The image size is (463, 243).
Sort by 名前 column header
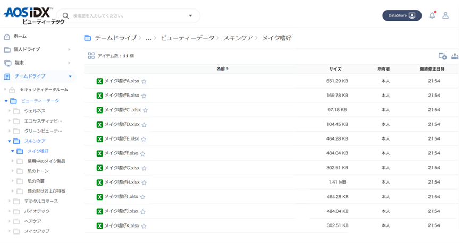click(223, 69)
